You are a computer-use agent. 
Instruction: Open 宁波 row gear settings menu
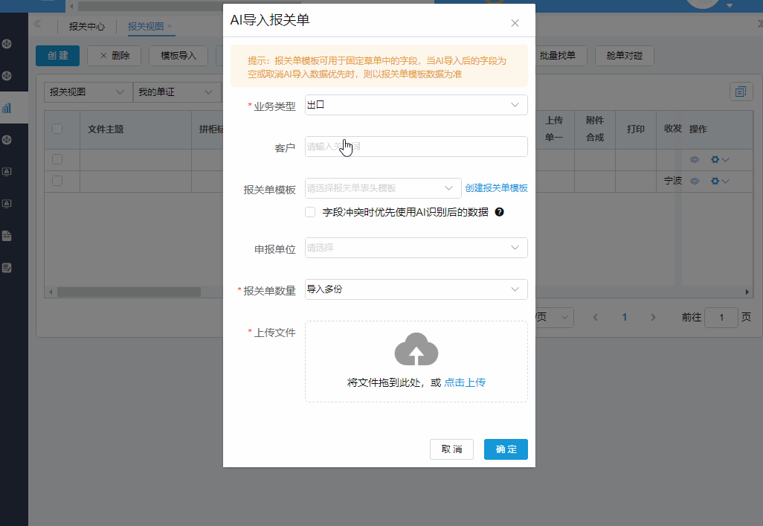[x=720, y=182]
